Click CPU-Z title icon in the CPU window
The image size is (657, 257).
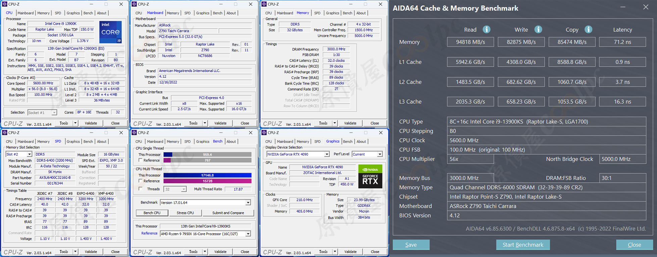tap(5, 4)
